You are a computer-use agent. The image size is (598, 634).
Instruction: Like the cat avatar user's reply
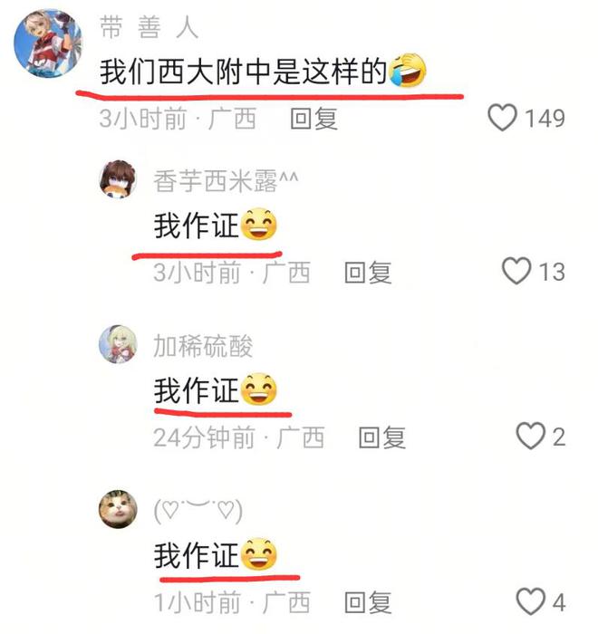(530, 601)
